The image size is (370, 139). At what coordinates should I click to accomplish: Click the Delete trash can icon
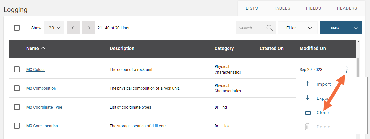pyautogui.click(x=307, y=127)
